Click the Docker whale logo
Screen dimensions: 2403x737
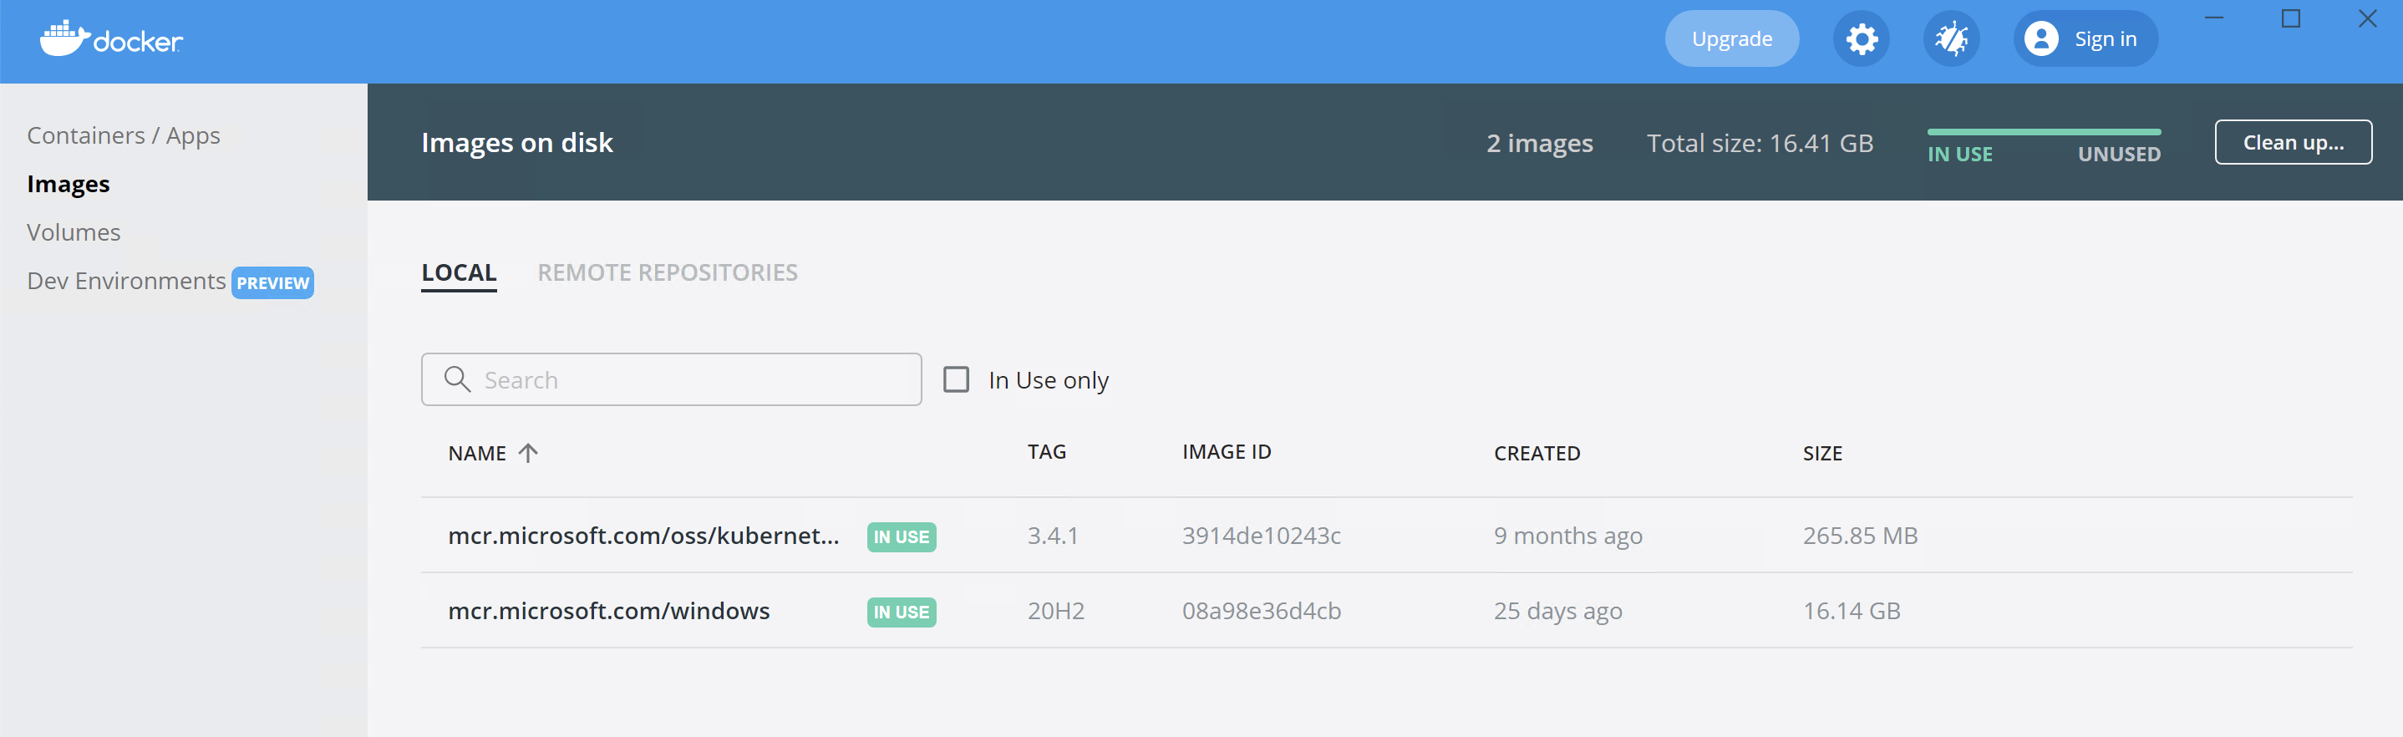point(64,39)
